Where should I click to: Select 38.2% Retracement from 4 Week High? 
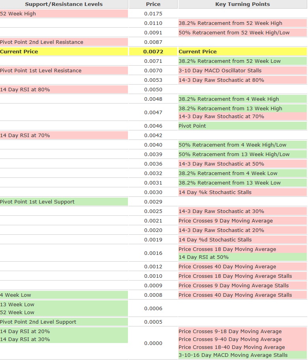point(242,99)
